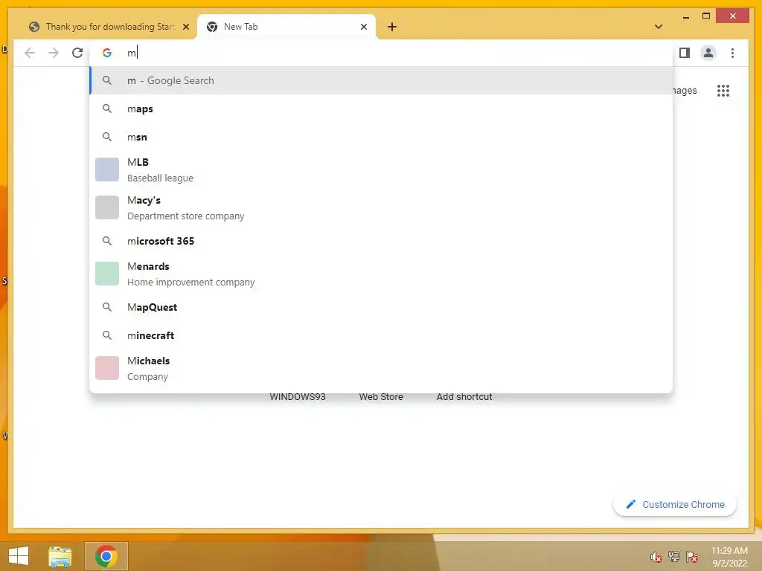
Task: Click the muted volume tray icon
Action: click(x=656, y=557)
